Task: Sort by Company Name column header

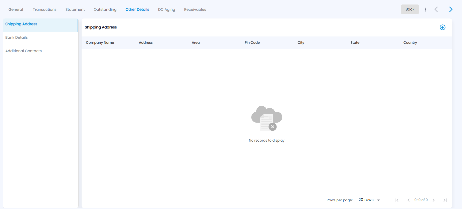Action: click(100, 43)
